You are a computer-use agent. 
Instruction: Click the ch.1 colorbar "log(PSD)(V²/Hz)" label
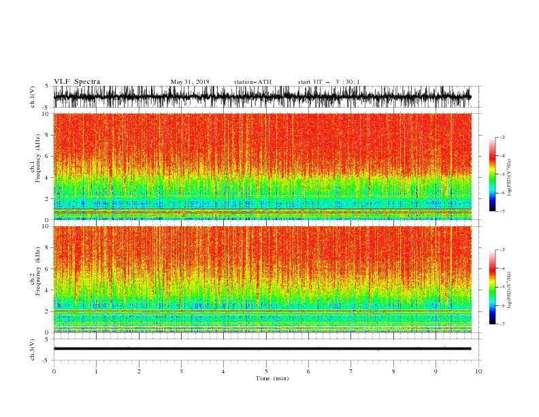[510, 178]
